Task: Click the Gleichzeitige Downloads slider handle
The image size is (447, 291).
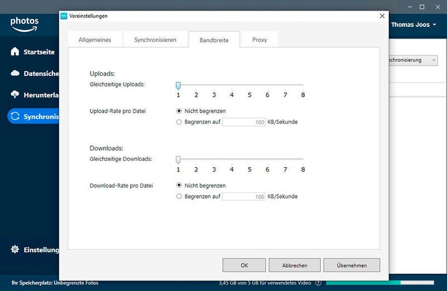Action: (x=178, y=160)
